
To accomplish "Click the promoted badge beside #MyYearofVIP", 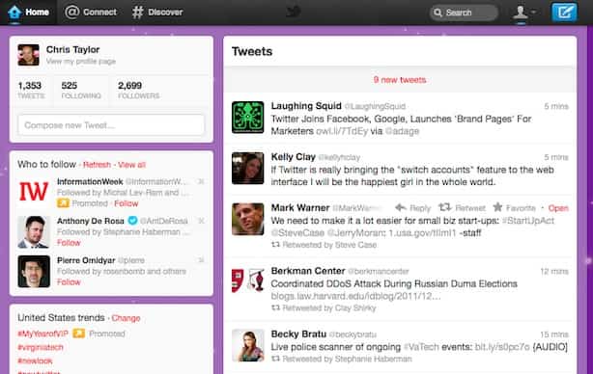I will [x=78, y=334].
